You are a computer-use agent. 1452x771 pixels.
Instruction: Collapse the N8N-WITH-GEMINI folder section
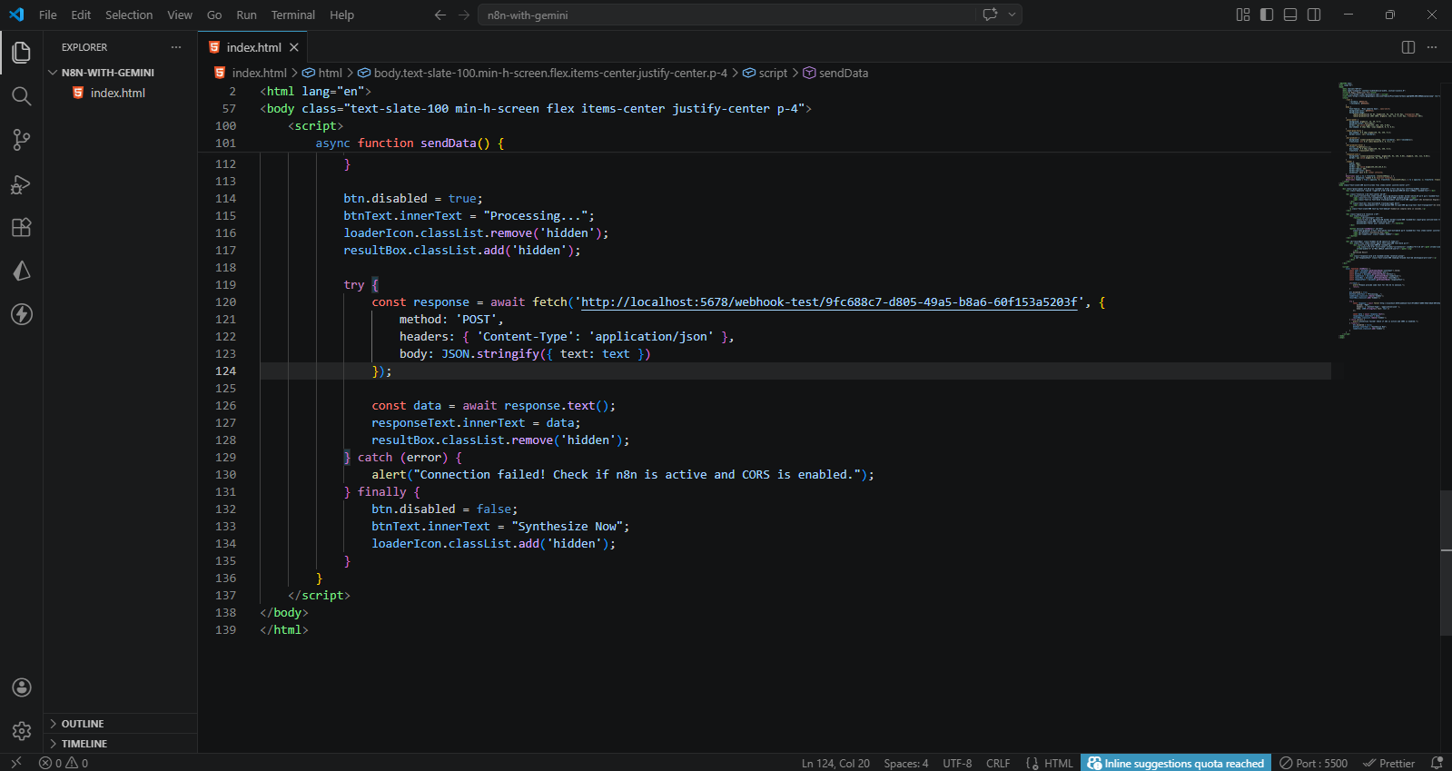pyautogui.click(x=121, y=73)
